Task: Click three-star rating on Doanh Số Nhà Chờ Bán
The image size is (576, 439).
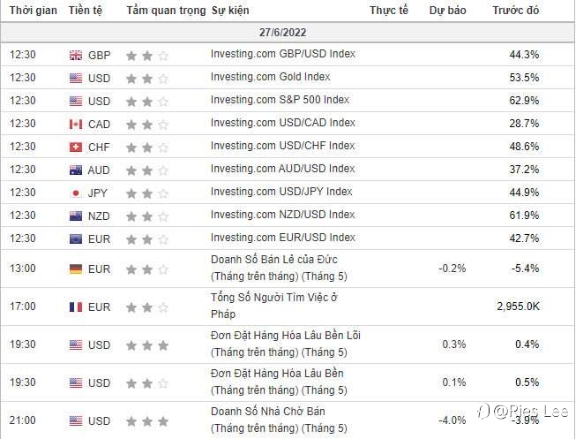Action: coord(147,421)
